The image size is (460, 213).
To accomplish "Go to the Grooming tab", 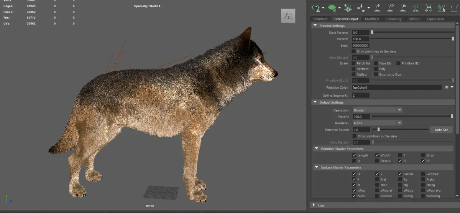I will click(x=394, y=19).
